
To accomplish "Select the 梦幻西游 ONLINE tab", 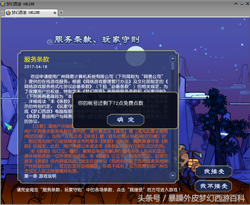I will click(x=31, y=13).
